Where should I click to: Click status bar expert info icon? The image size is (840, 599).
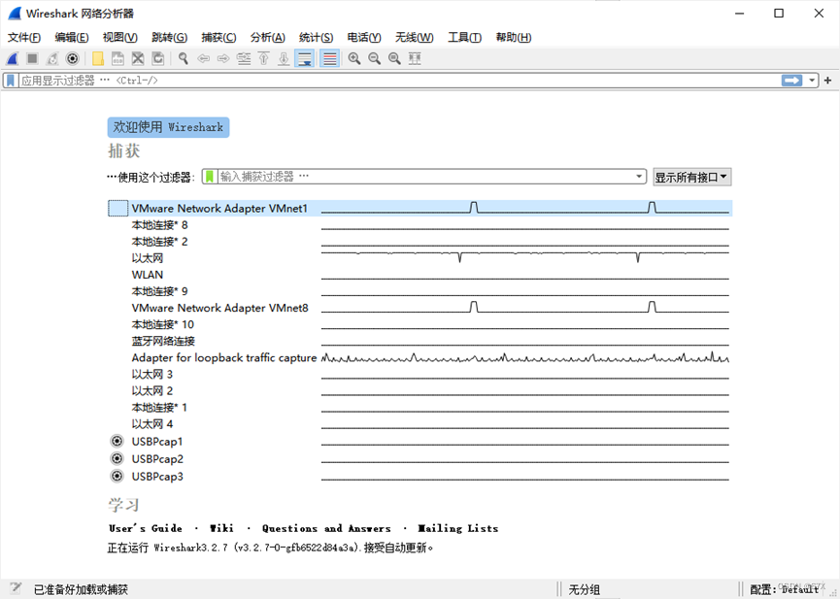click(15, 588)
